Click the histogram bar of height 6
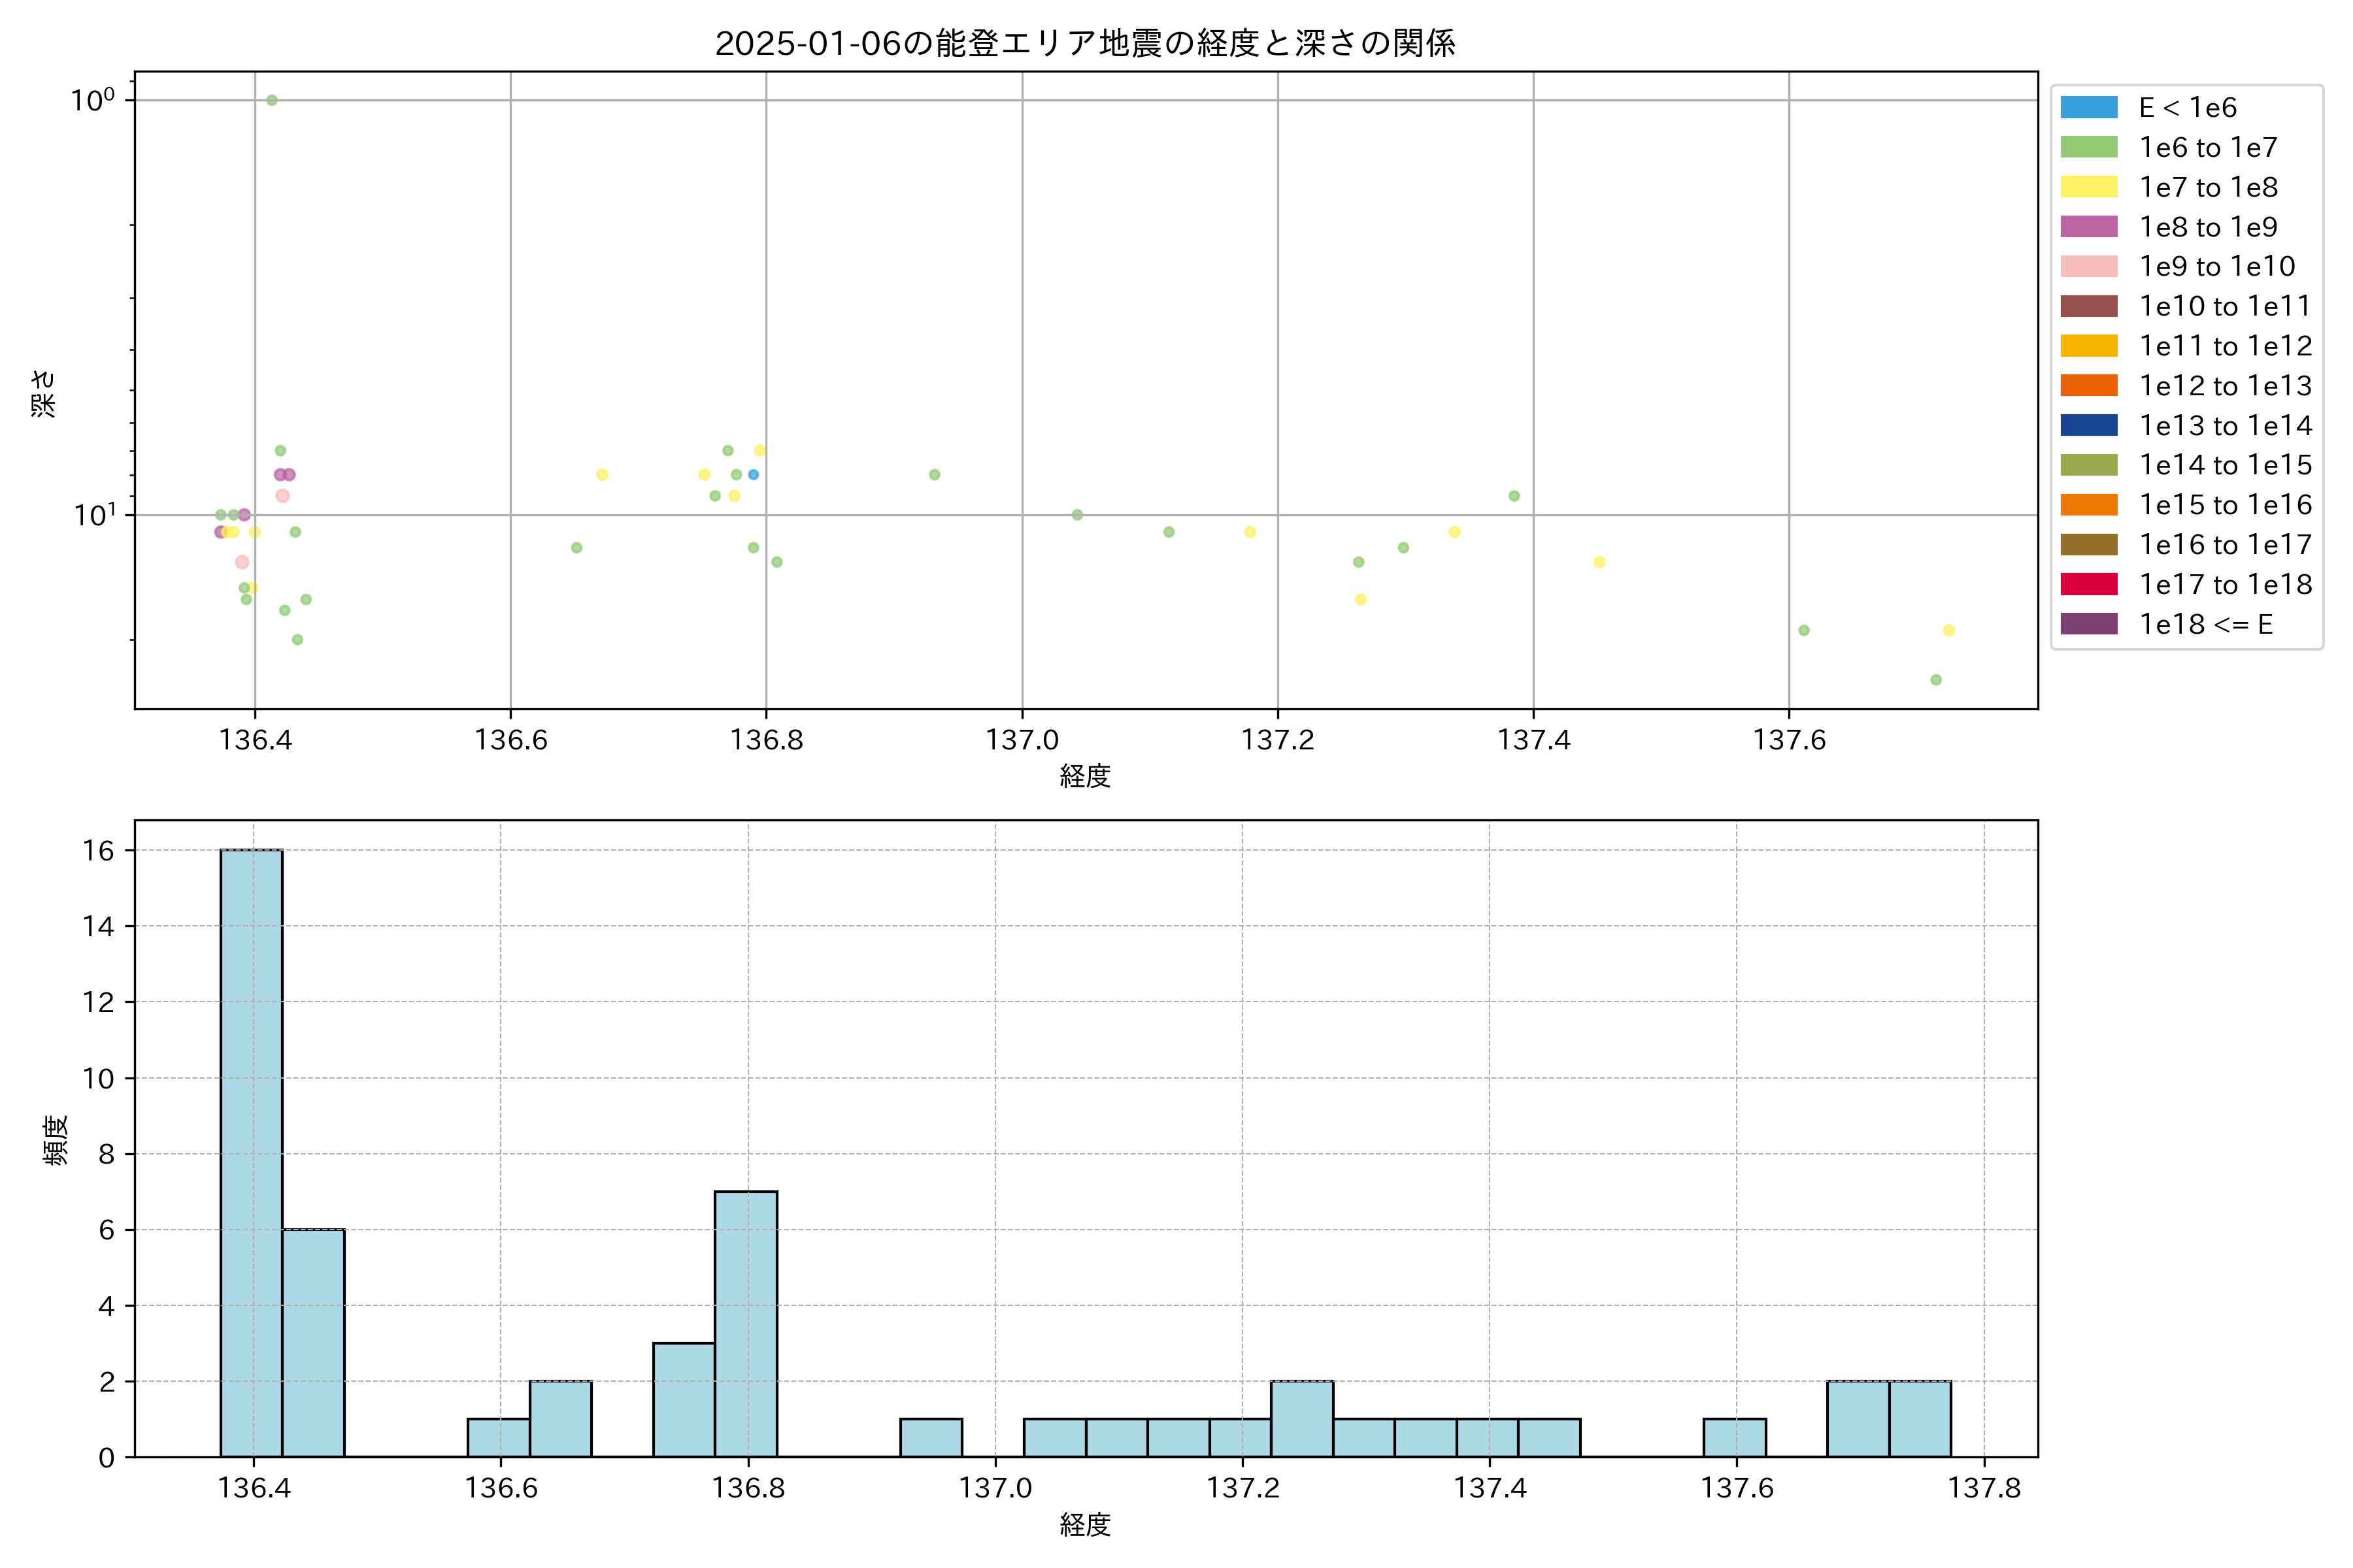Screen dimensions: 2353x1568 [x=313, y=1342]
